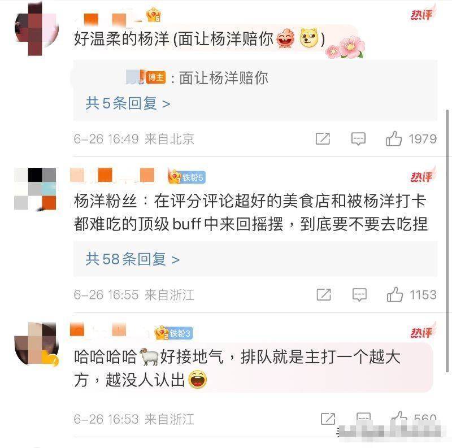Viewport: 452px width, 448px height.
Task: Share the 6-26 16:55 Zhejiang comment
Action: (323, 295)
